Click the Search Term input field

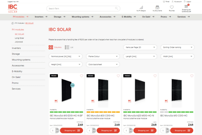(83, 8)
